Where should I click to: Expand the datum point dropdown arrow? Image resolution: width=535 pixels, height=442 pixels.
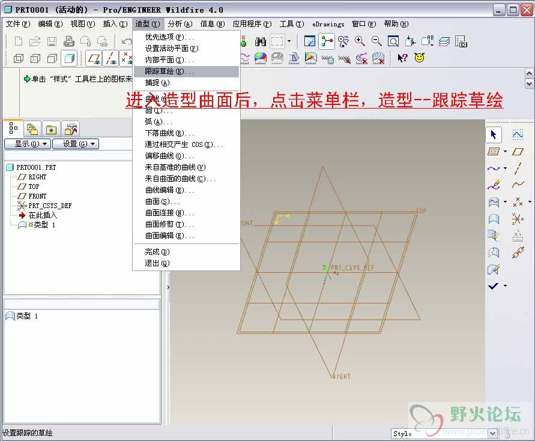tap(530, 202)
